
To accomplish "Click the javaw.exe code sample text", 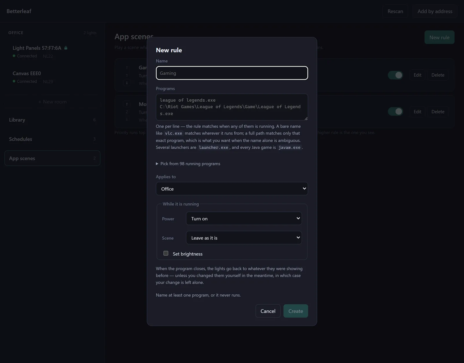I will 289,148.
